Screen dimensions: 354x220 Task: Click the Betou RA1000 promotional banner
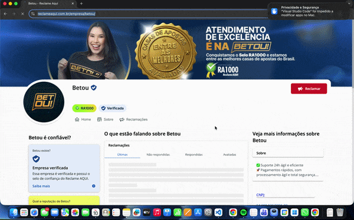(176, 49)
